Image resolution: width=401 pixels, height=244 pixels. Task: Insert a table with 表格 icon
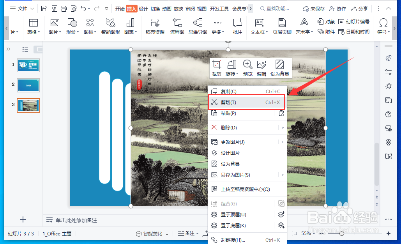coord(34,27)
